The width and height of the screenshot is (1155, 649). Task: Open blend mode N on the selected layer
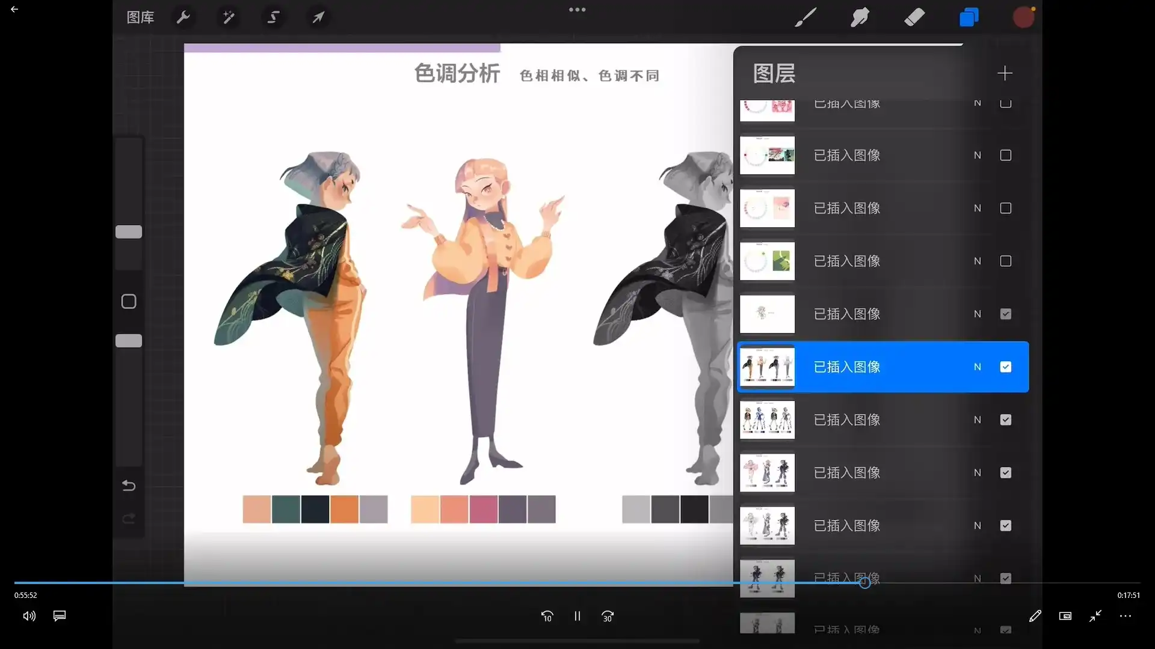tap(978, 367)
